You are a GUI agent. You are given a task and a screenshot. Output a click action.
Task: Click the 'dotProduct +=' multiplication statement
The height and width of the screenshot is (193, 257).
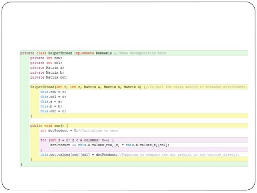click(110, 145)
